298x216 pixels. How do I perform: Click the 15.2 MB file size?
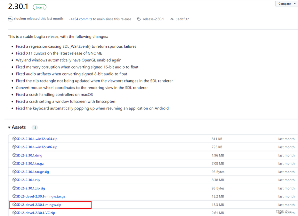(218, 197)
